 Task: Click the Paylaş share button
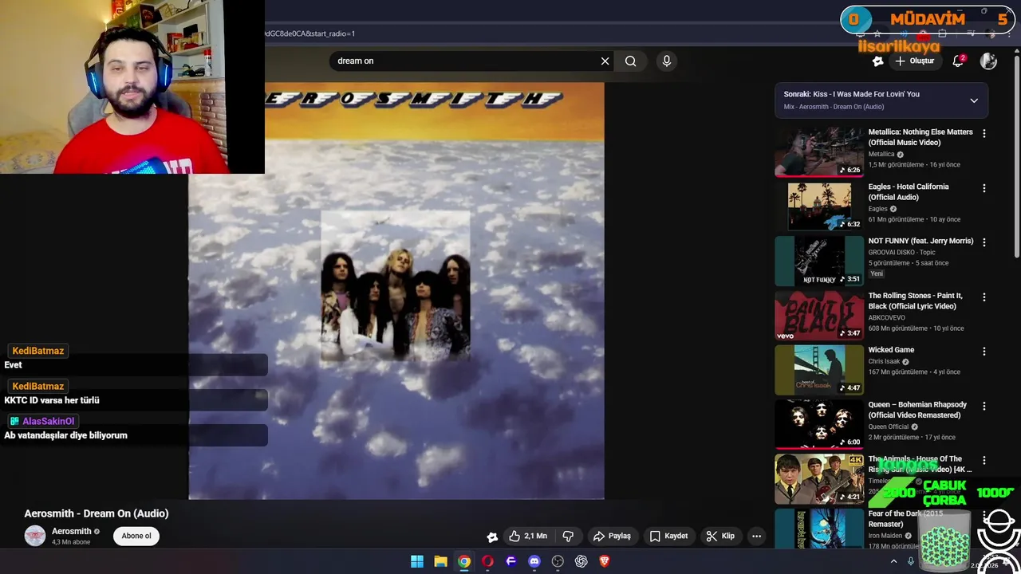pos(612,537)
